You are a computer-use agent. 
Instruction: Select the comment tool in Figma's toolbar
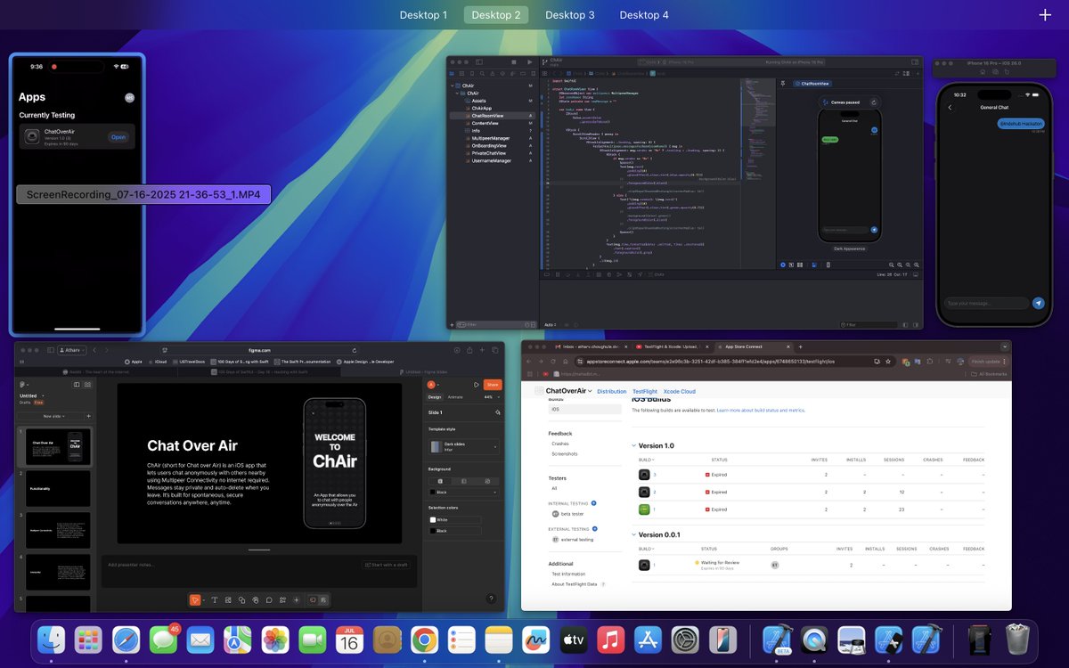pos(268,599)
